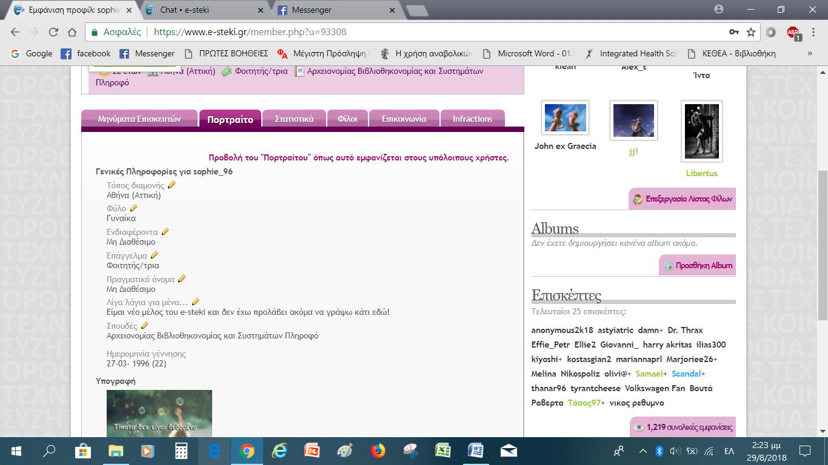This screenshot has height=465, width=828.
Task: Edit the Φύλο field pencil icon
Action: pos(134,208)
